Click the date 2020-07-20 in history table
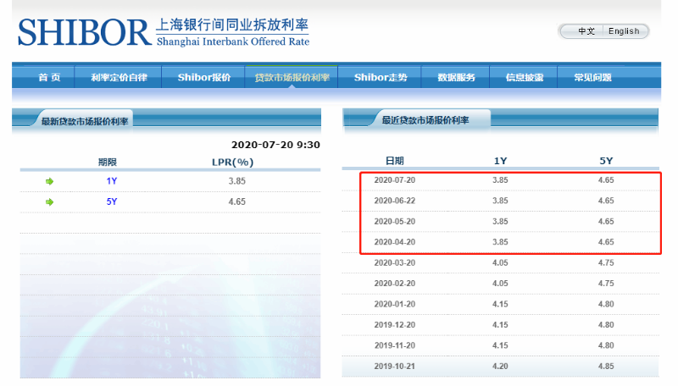This screenshot has width=678, height=386. click(394, 180)
